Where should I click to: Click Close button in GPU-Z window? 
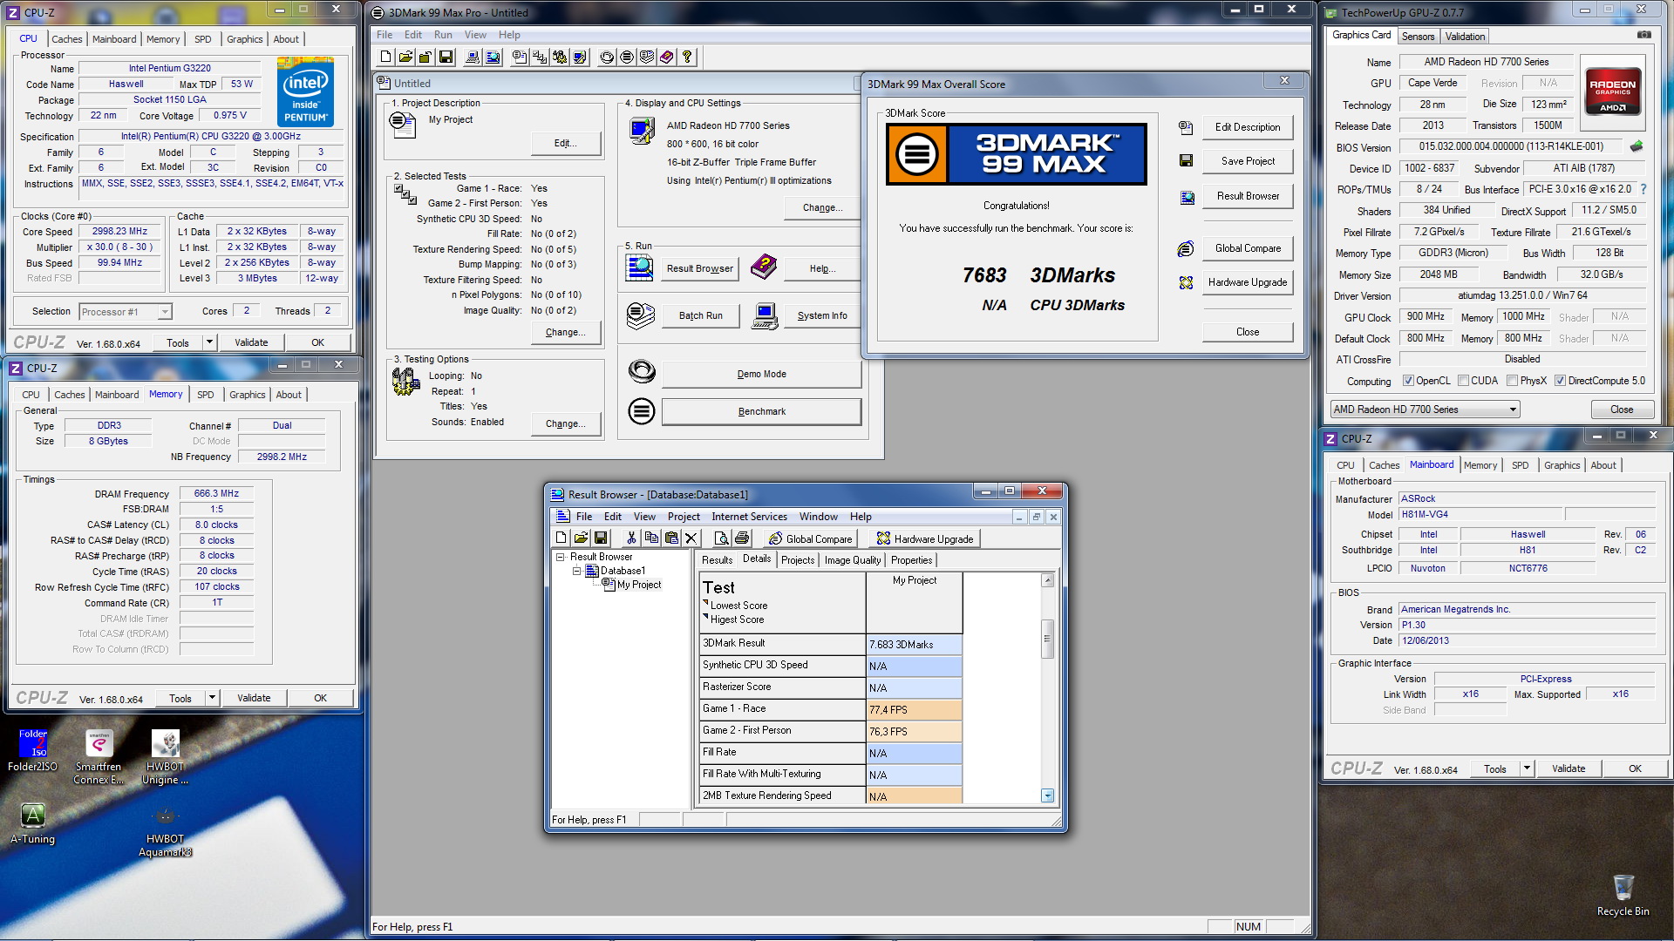pyautogui.click(x=1622, y=410)
